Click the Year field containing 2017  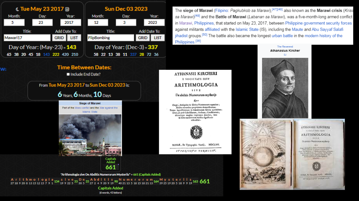[x=70, y=22]
